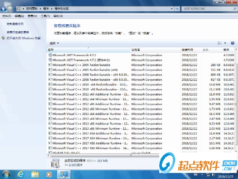Select Visual C++ 2012 x86 Minimum Runtime
Image resolution: width=238 pixels, height=179 pixels.
[141, 109]
